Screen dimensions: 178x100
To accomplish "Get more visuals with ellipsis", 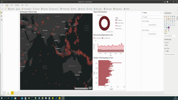I will (x=170, y=27).
